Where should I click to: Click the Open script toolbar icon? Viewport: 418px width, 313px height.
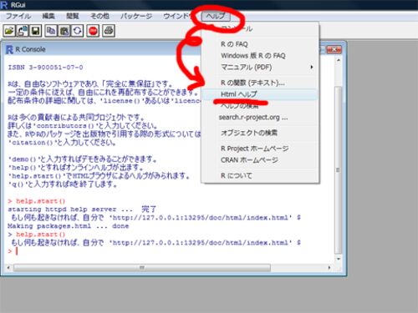tap(9, 31)
